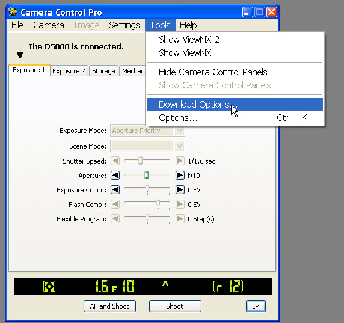Increase Aperture with right arrow
This screenshot has width=344, height=323.
pos(180,175)
